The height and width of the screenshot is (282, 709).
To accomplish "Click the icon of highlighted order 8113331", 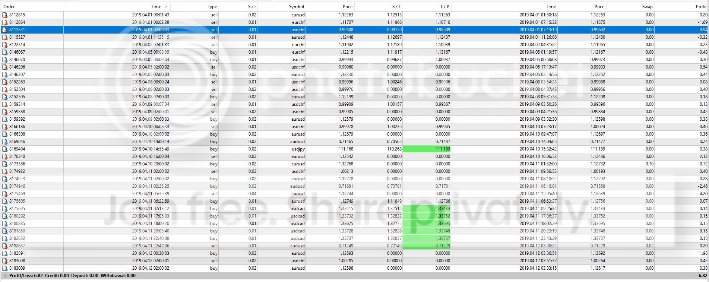I will [5, 30].
